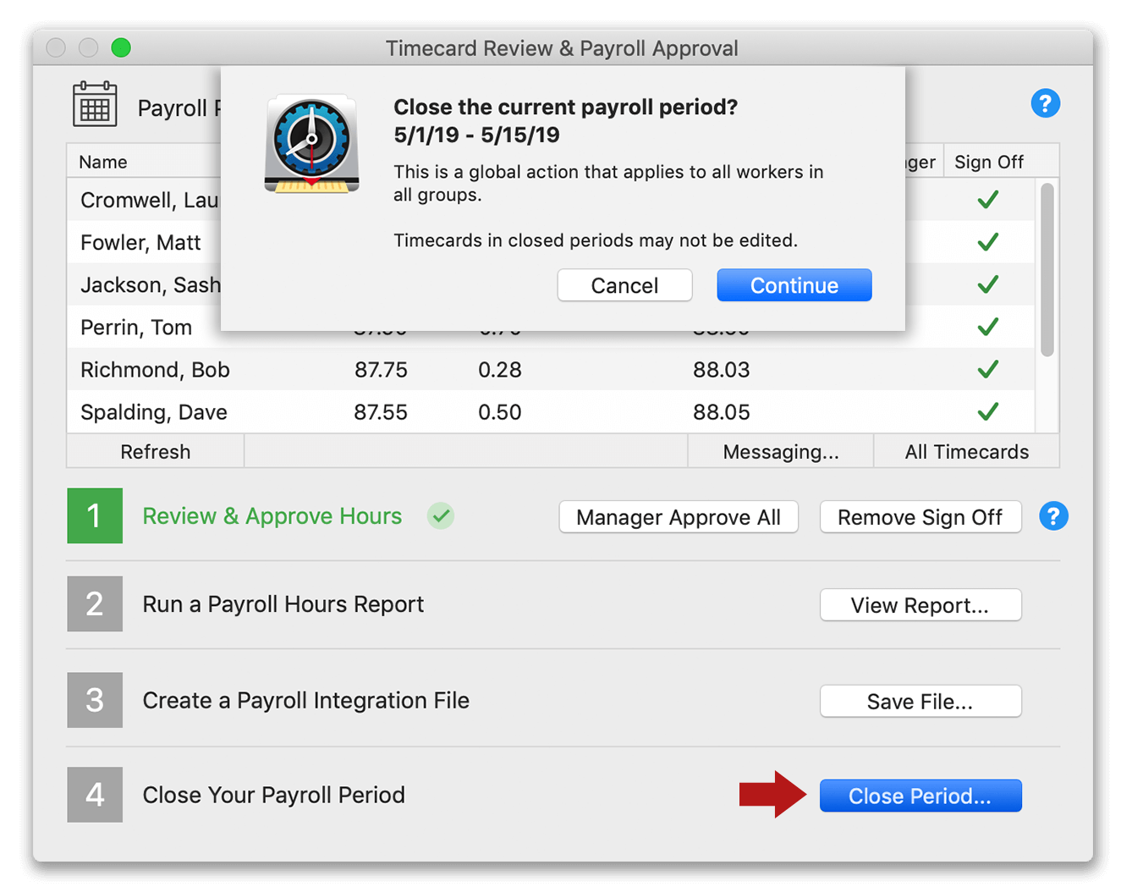Click the step 2 numbered square

[x=95, y=603]
